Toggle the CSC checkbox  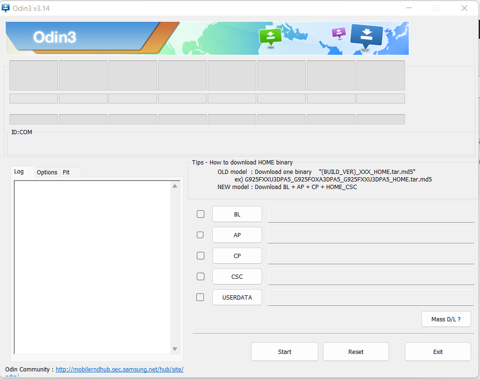201,276
